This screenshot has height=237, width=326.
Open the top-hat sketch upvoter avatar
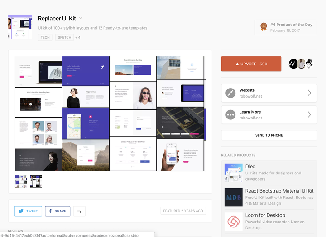tap(309, 64)
